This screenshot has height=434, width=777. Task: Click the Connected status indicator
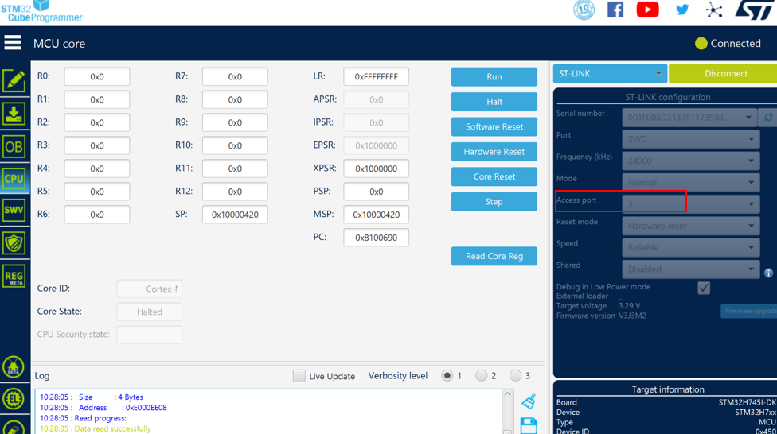click(x=728, y=44)
